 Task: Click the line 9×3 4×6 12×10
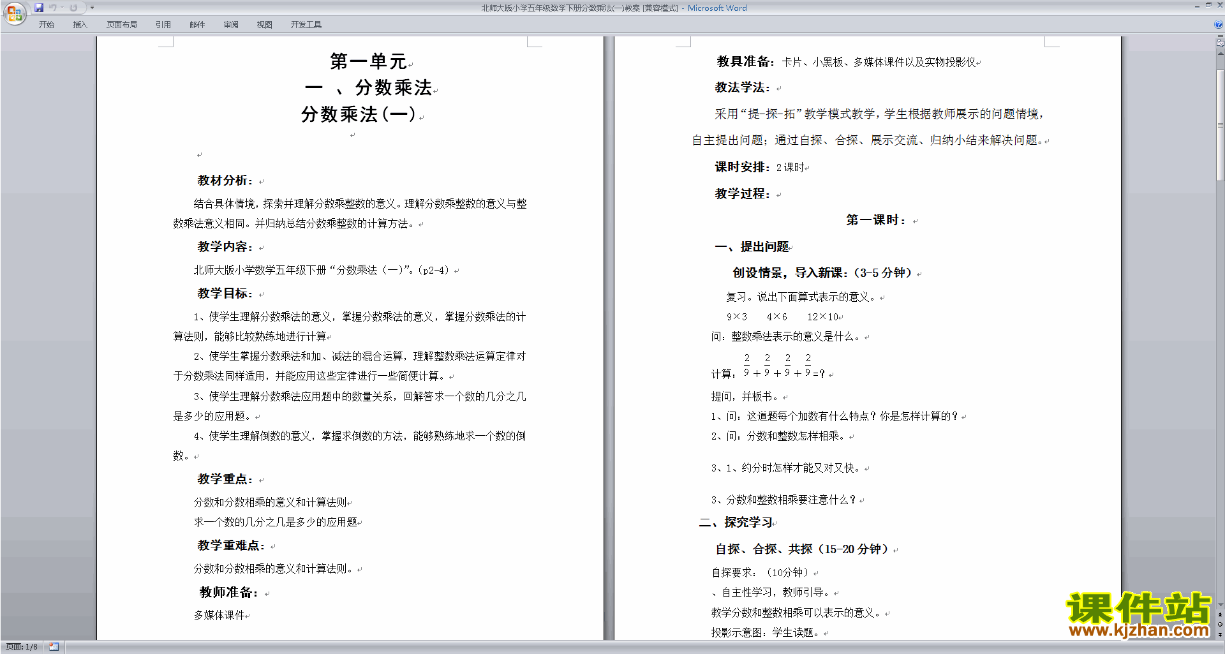tap(783, 316)
